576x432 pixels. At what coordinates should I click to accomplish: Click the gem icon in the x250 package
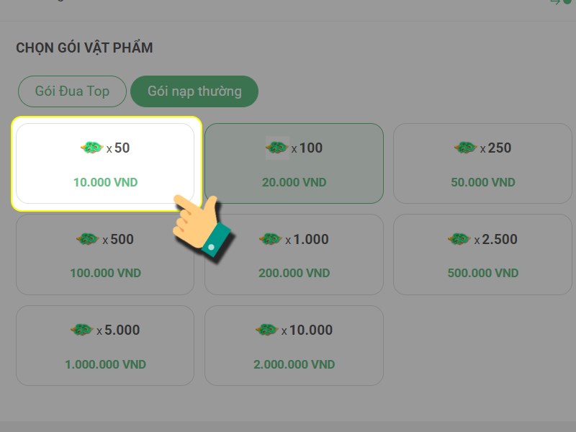[465, 148]
